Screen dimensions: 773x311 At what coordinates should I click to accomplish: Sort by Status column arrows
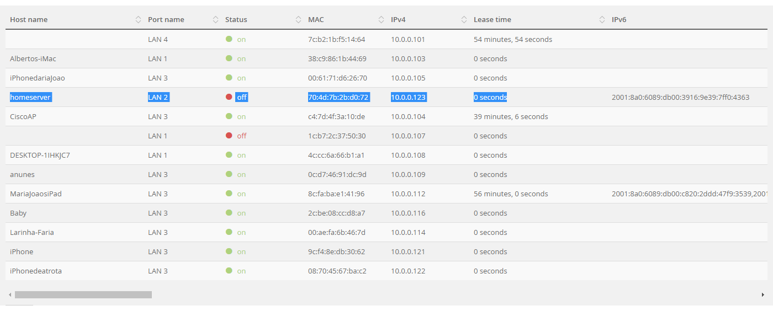pos(298,19)
